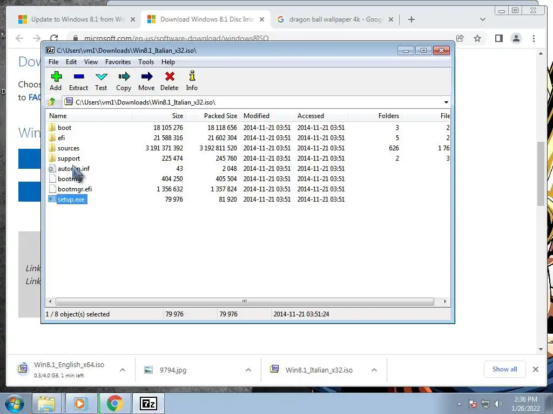Expand the 7-Zip address path dropdown
This screenshot has height=414, width=553.
[446, 102]
